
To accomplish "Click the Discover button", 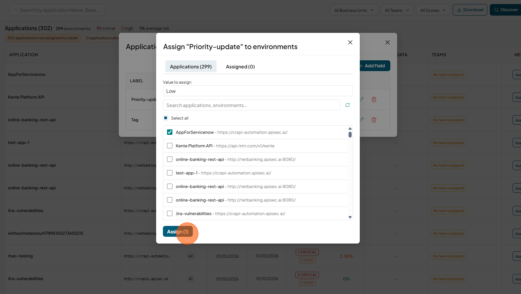I will (506, 10).
